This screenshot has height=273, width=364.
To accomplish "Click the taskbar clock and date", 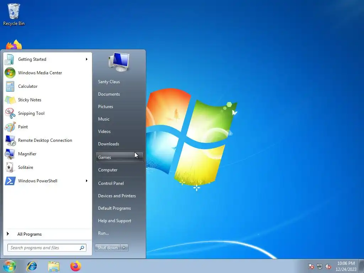I will [346, 266].
